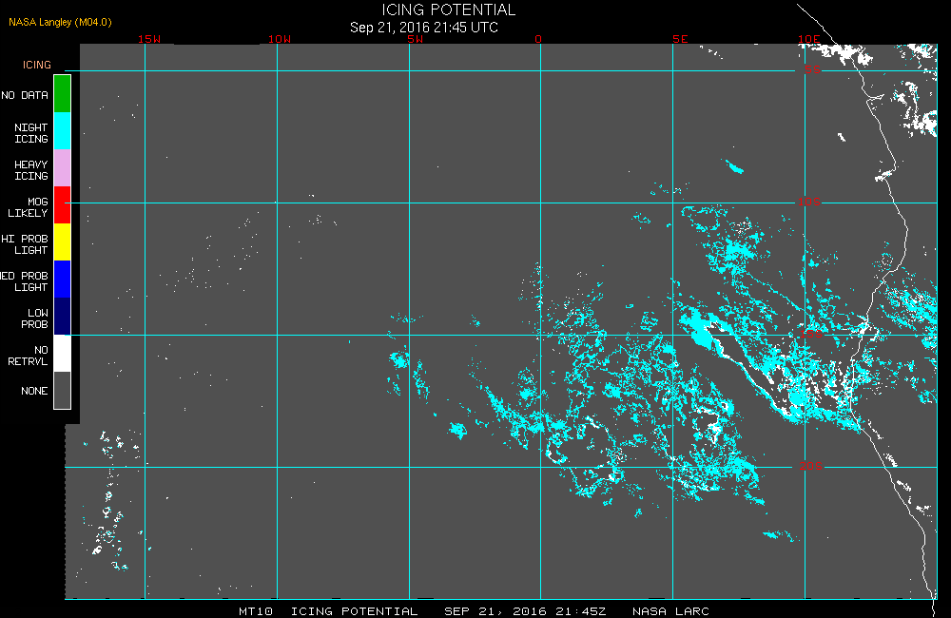Click the 20S latitude label
Image resolution: width=951 pixels, height=618 pixels.
click(811, 466)
